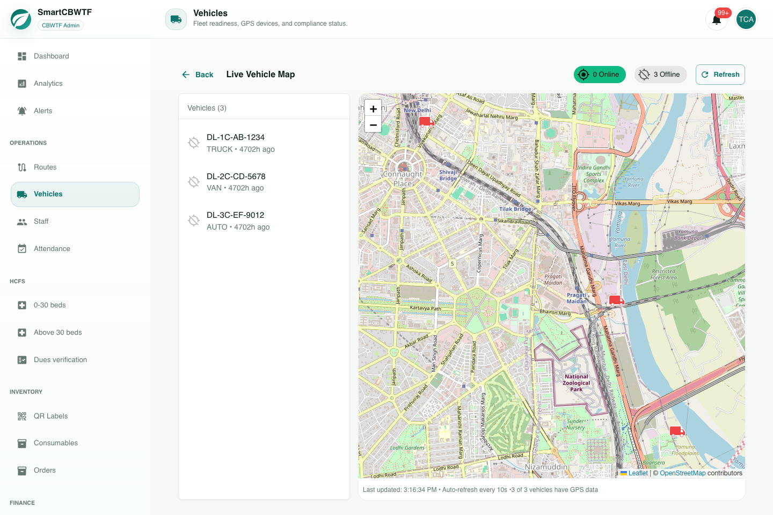Go back from Live Vehicle Map
The height and width of the screenshot is (515, 773).
[x=198, y=75]
